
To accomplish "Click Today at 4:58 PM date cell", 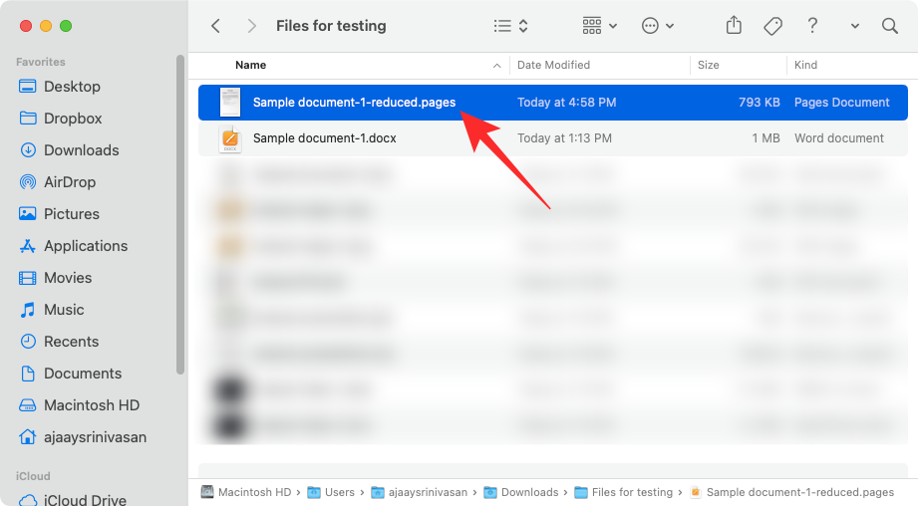I will pos(567,103).
